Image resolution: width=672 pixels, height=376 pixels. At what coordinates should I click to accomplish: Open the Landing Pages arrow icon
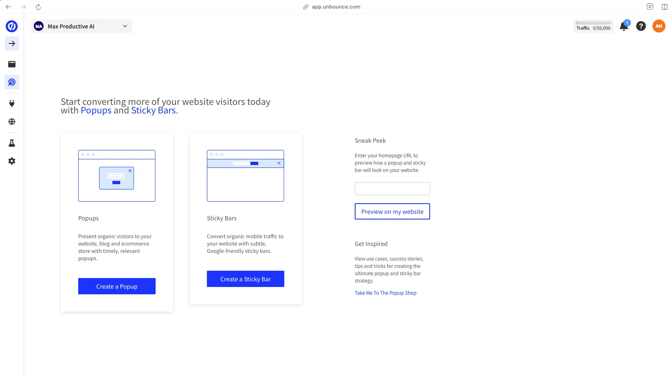(11, 43)
